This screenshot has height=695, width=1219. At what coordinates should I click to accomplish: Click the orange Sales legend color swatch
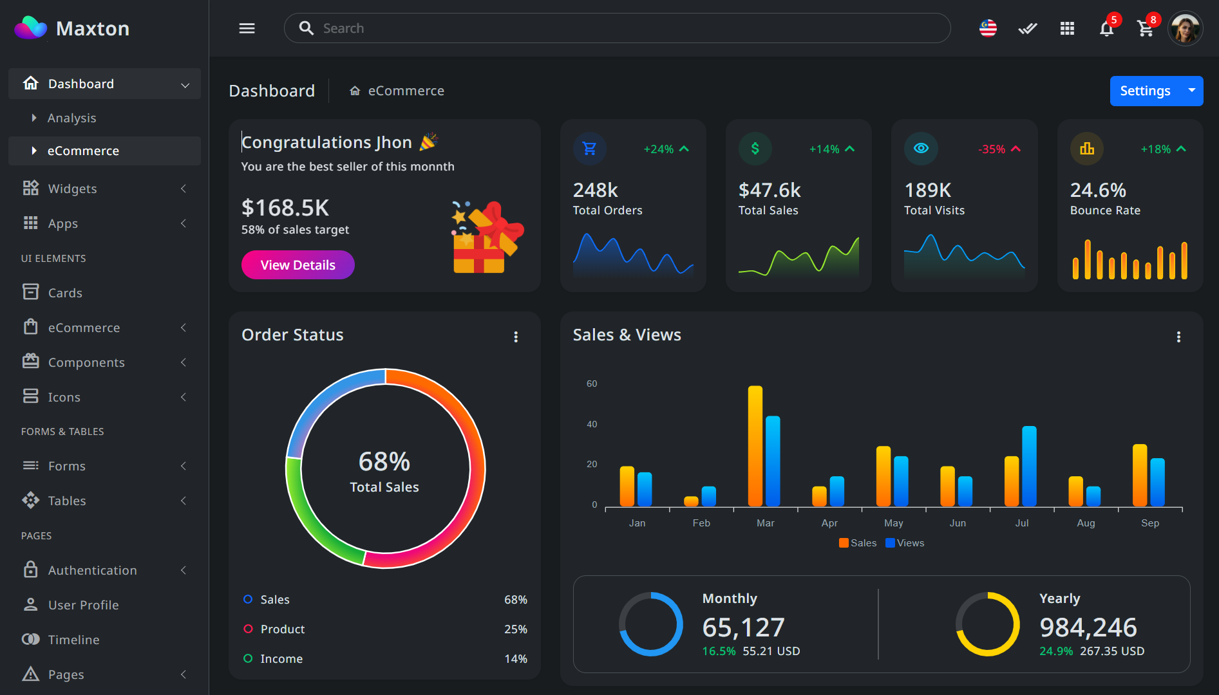844,543
